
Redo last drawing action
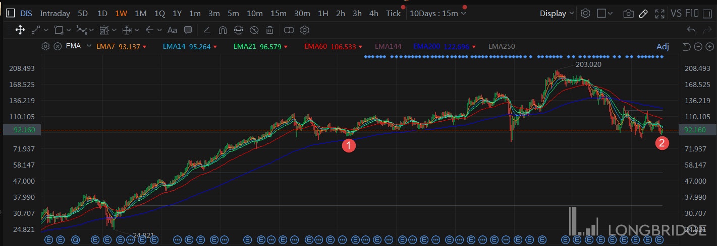click(x=706, y=30)
